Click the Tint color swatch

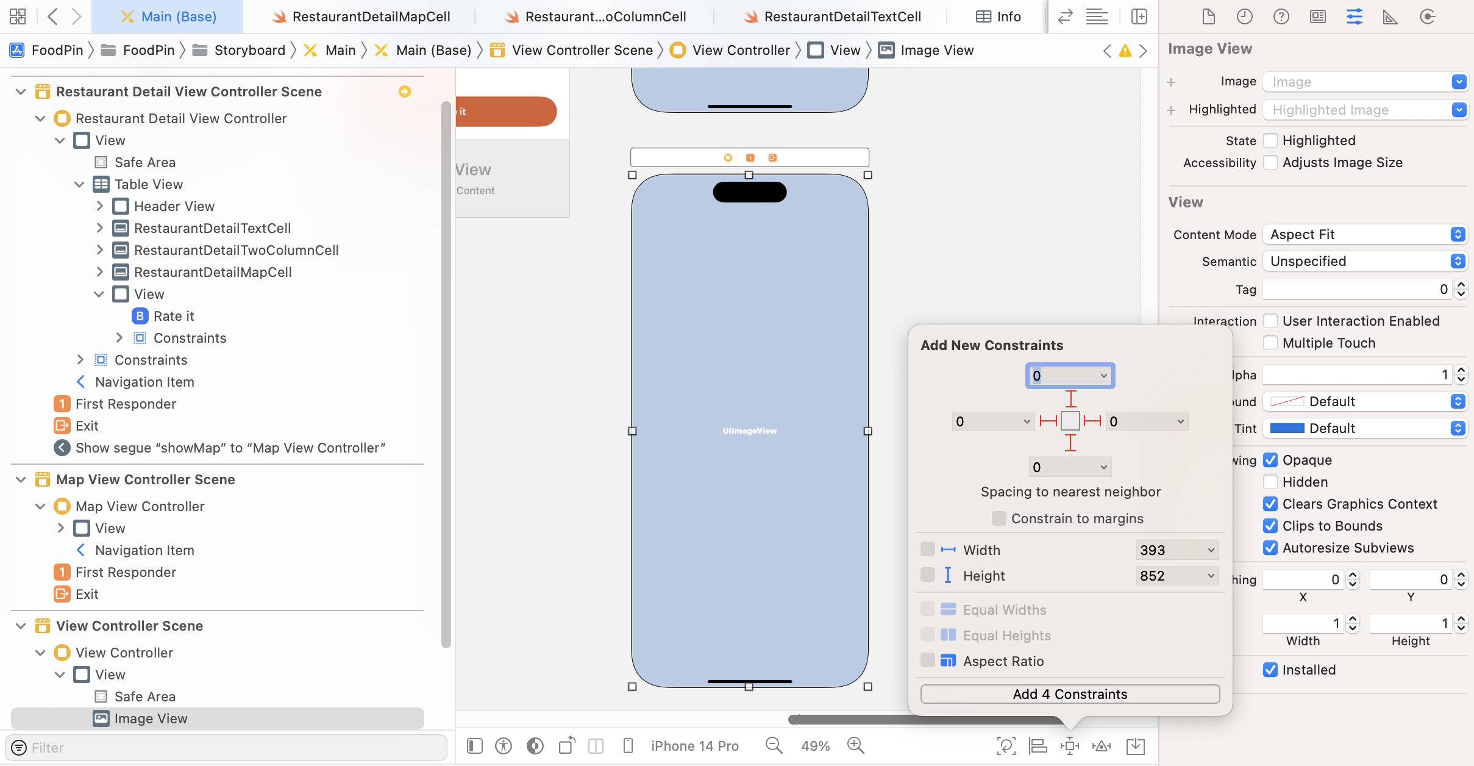click(x=1287, y=428)
